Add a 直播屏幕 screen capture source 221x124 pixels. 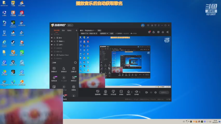click(98, 93)
